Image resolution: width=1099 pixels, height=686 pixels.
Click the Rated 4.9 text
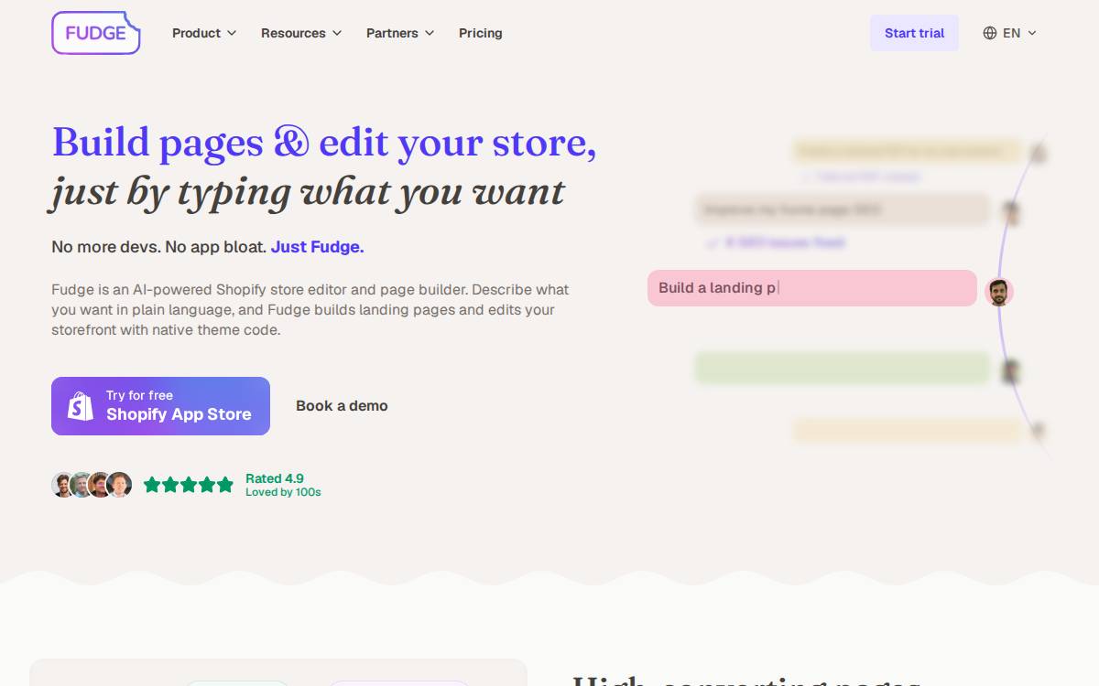coord(275,478)
